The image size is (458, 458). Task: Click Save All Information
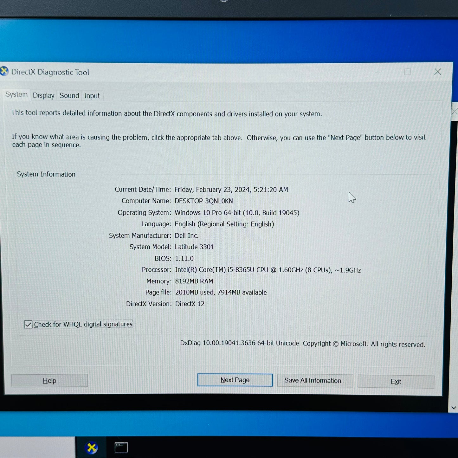(315, 380)
